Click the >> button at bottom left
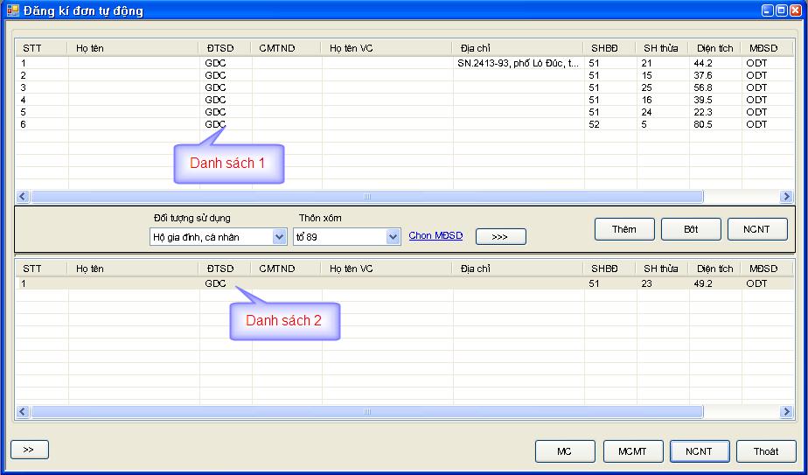The height and width of the screenshot is (475, 808). [29, 450]
